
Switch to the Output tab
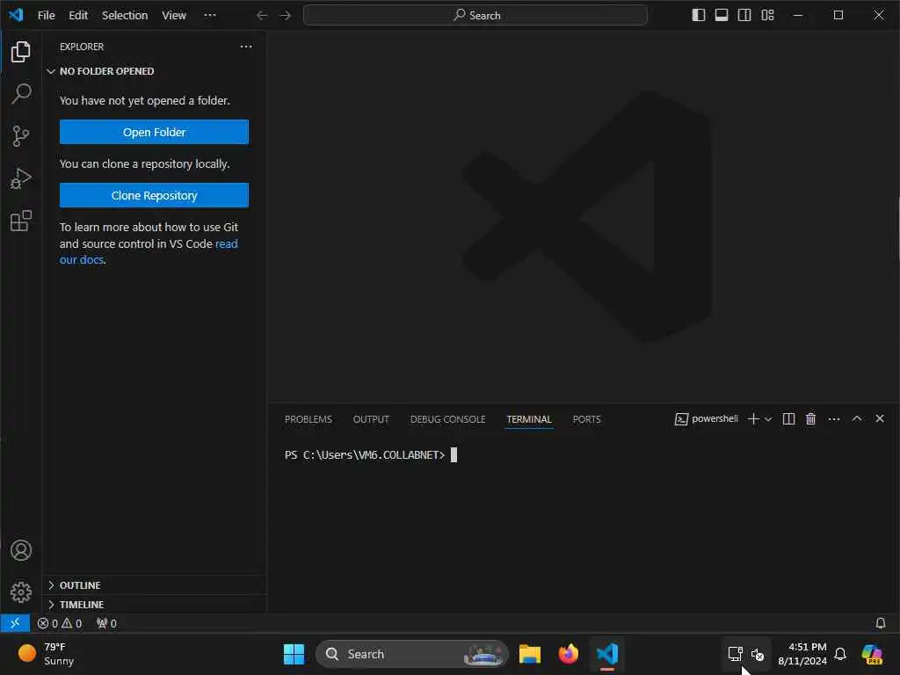pos(371,419)
